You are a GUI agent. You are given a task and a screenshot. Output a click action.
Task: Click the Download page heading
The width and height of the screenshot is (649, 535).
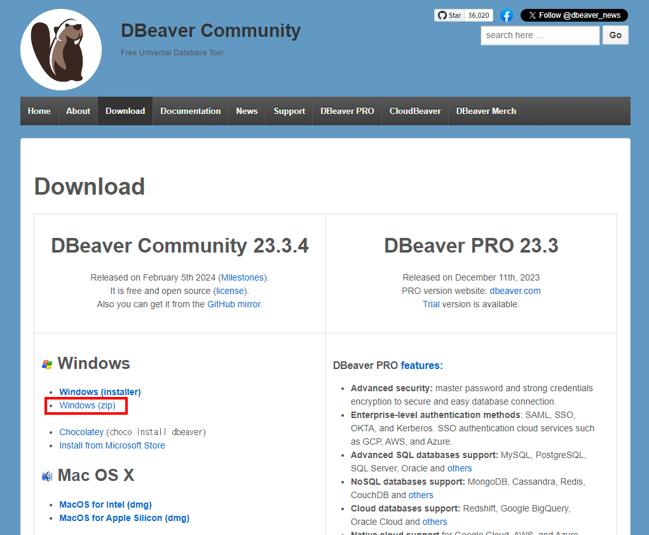[90, 186]
